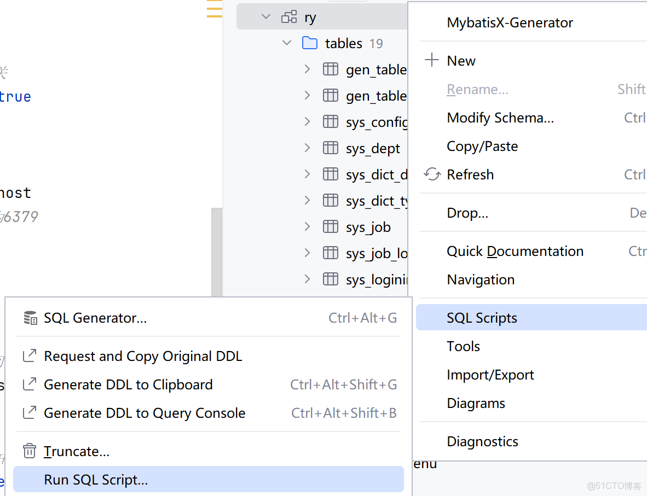This screenshot has width=647, height=496.
Task: Click the Generate DDL to Clipboard arrow icon
Action: click(x=29, y=384)
